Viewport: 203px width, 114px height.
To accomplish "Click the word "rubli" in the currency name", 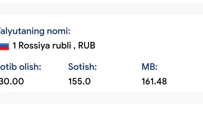I will point(62,46).
